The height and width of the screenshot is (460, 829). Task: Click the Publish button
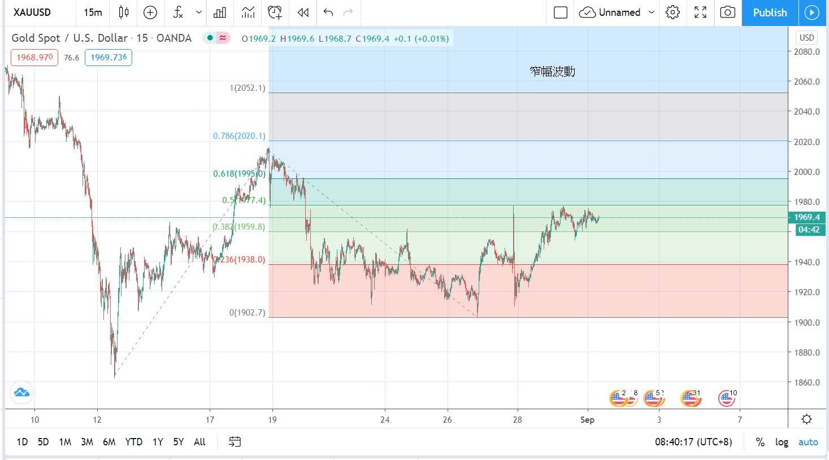770,12
